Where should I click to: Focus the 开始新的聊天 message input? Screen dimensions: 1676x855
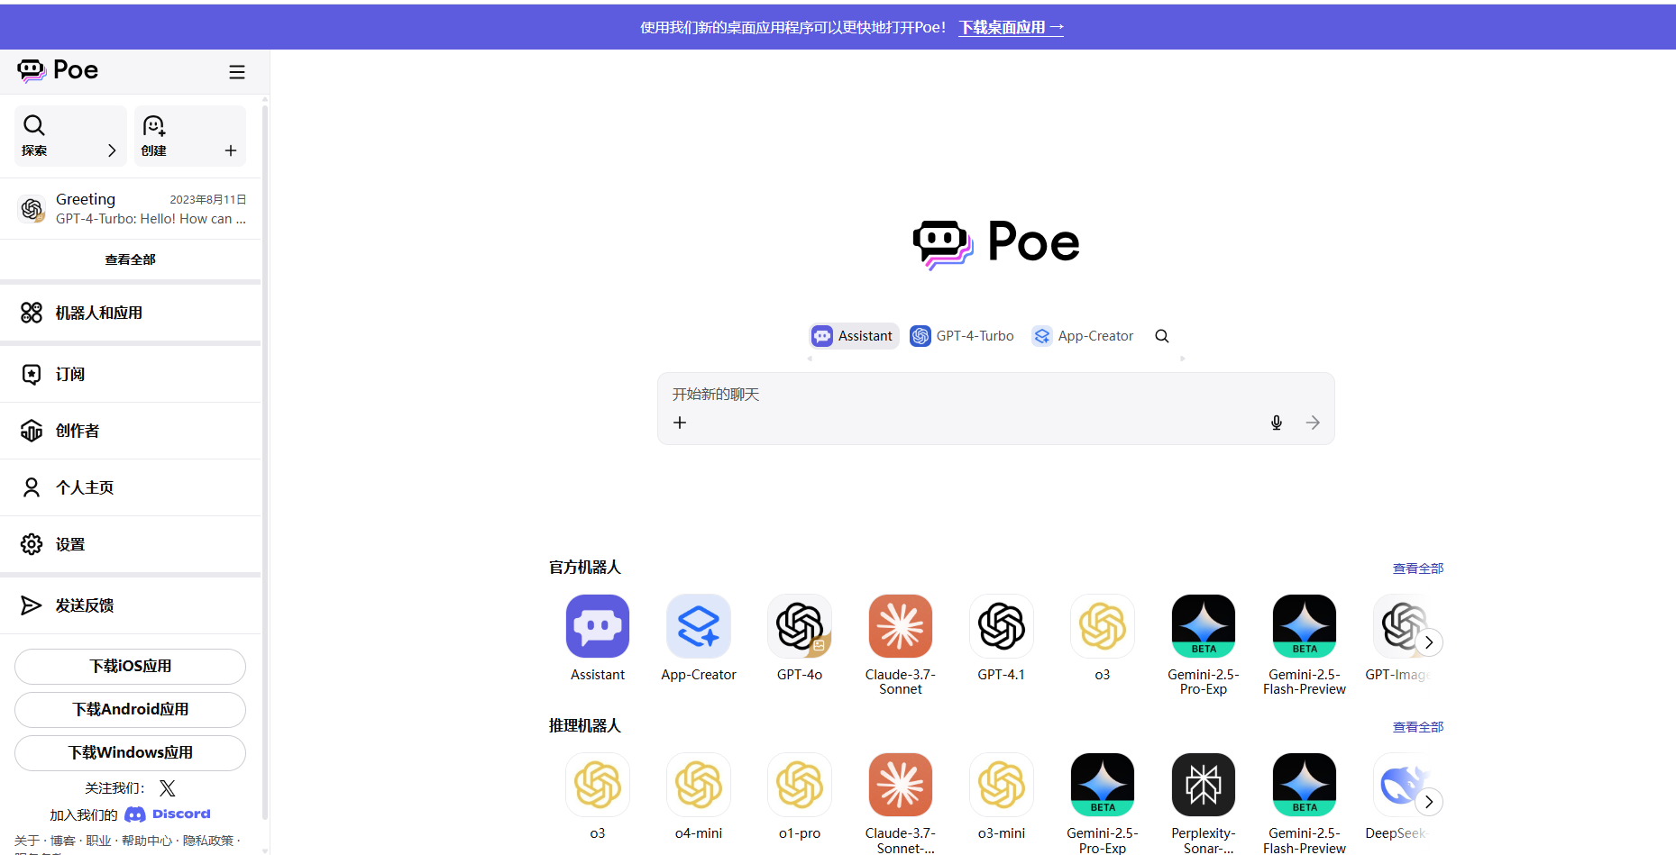[995, 395]
